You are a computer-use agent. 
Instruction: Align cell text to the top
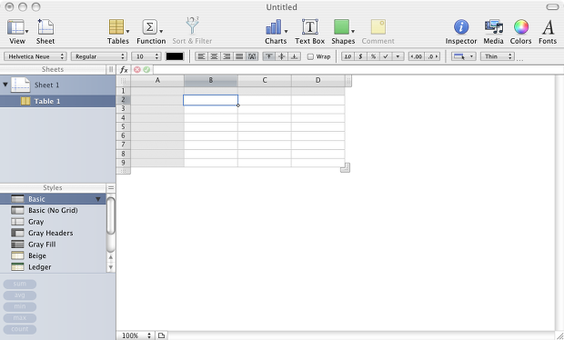(269, 56)
